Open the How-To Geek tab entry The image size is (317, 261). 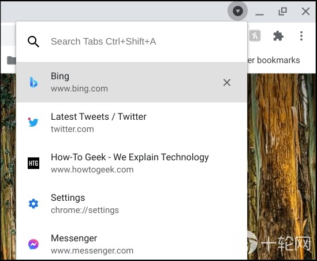tap(132, 163)
